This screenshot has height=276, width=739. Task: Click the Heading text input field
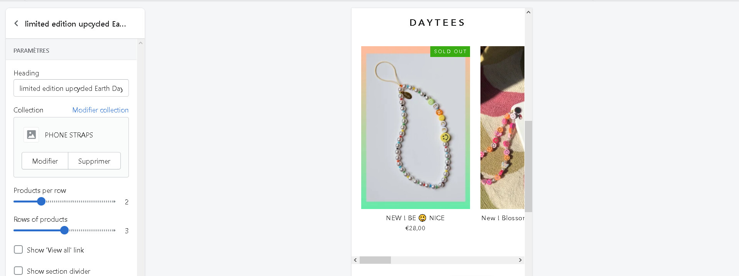click(x=71, y=88)
